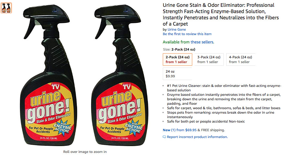286x155 pixels.
Task: Click the right bottle's Enzyme Action starburst
Action: (134, 127)
